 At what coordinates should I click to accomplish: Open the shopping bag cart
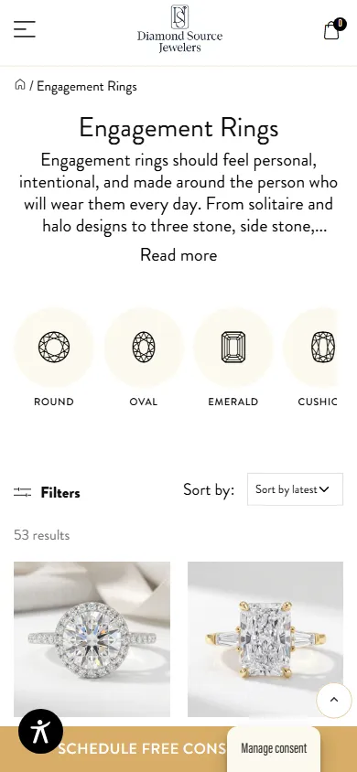pos(334,29)
